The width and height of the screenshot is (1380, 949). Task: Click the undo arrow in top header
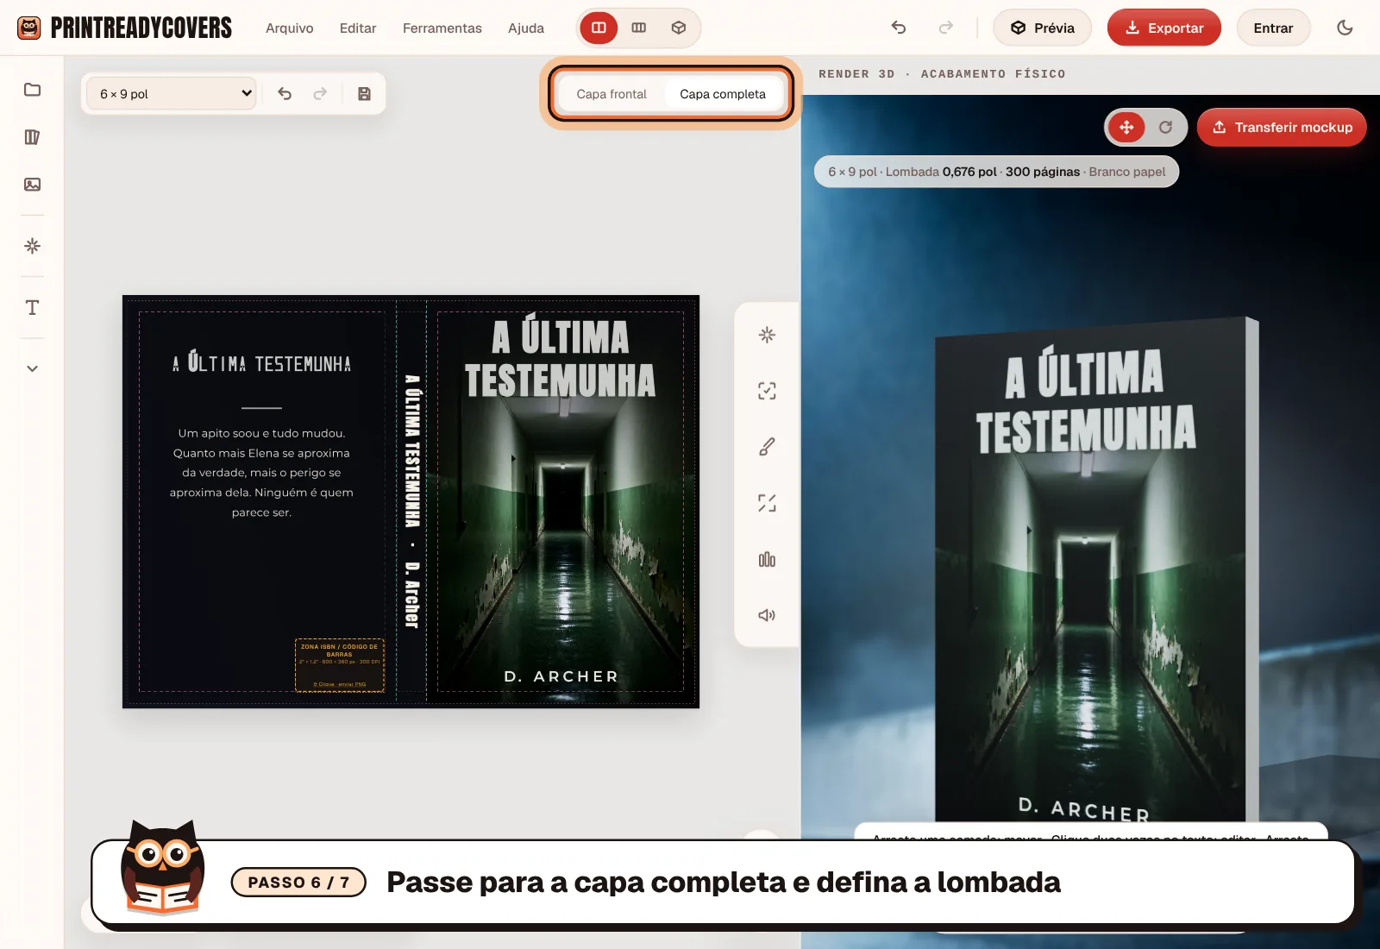[x=899, y=28]
